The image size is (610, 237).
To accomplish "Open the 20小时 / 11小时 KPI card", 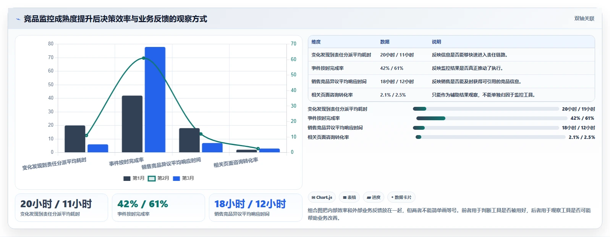I will pos(61,208).
